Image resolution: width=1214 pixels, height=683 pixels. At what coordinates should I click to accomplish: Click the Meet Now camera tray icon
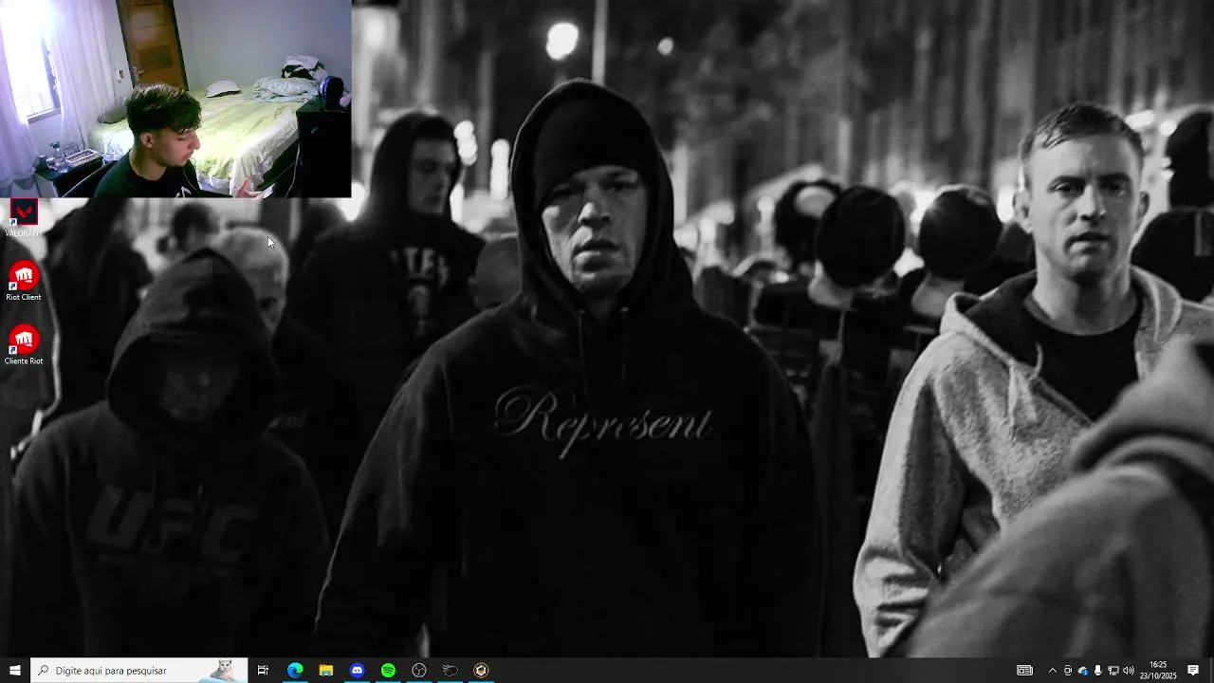1067,671
